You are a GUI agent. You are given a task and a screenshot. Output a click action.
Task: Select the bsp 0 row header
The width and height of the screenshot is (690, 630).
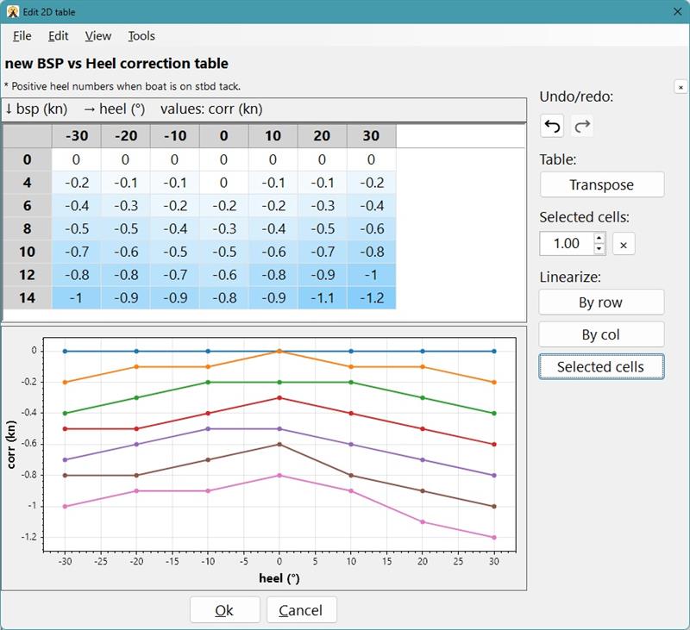click(x=28, y=159)
